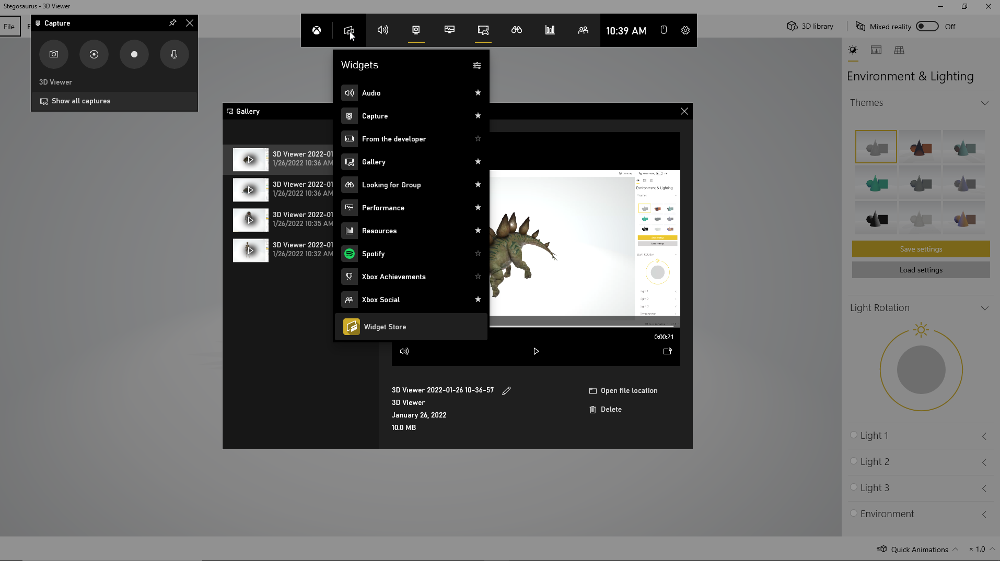This screenshot has width=1000, height=561.
Task: Click Load settings button
Action: (921, 270)
